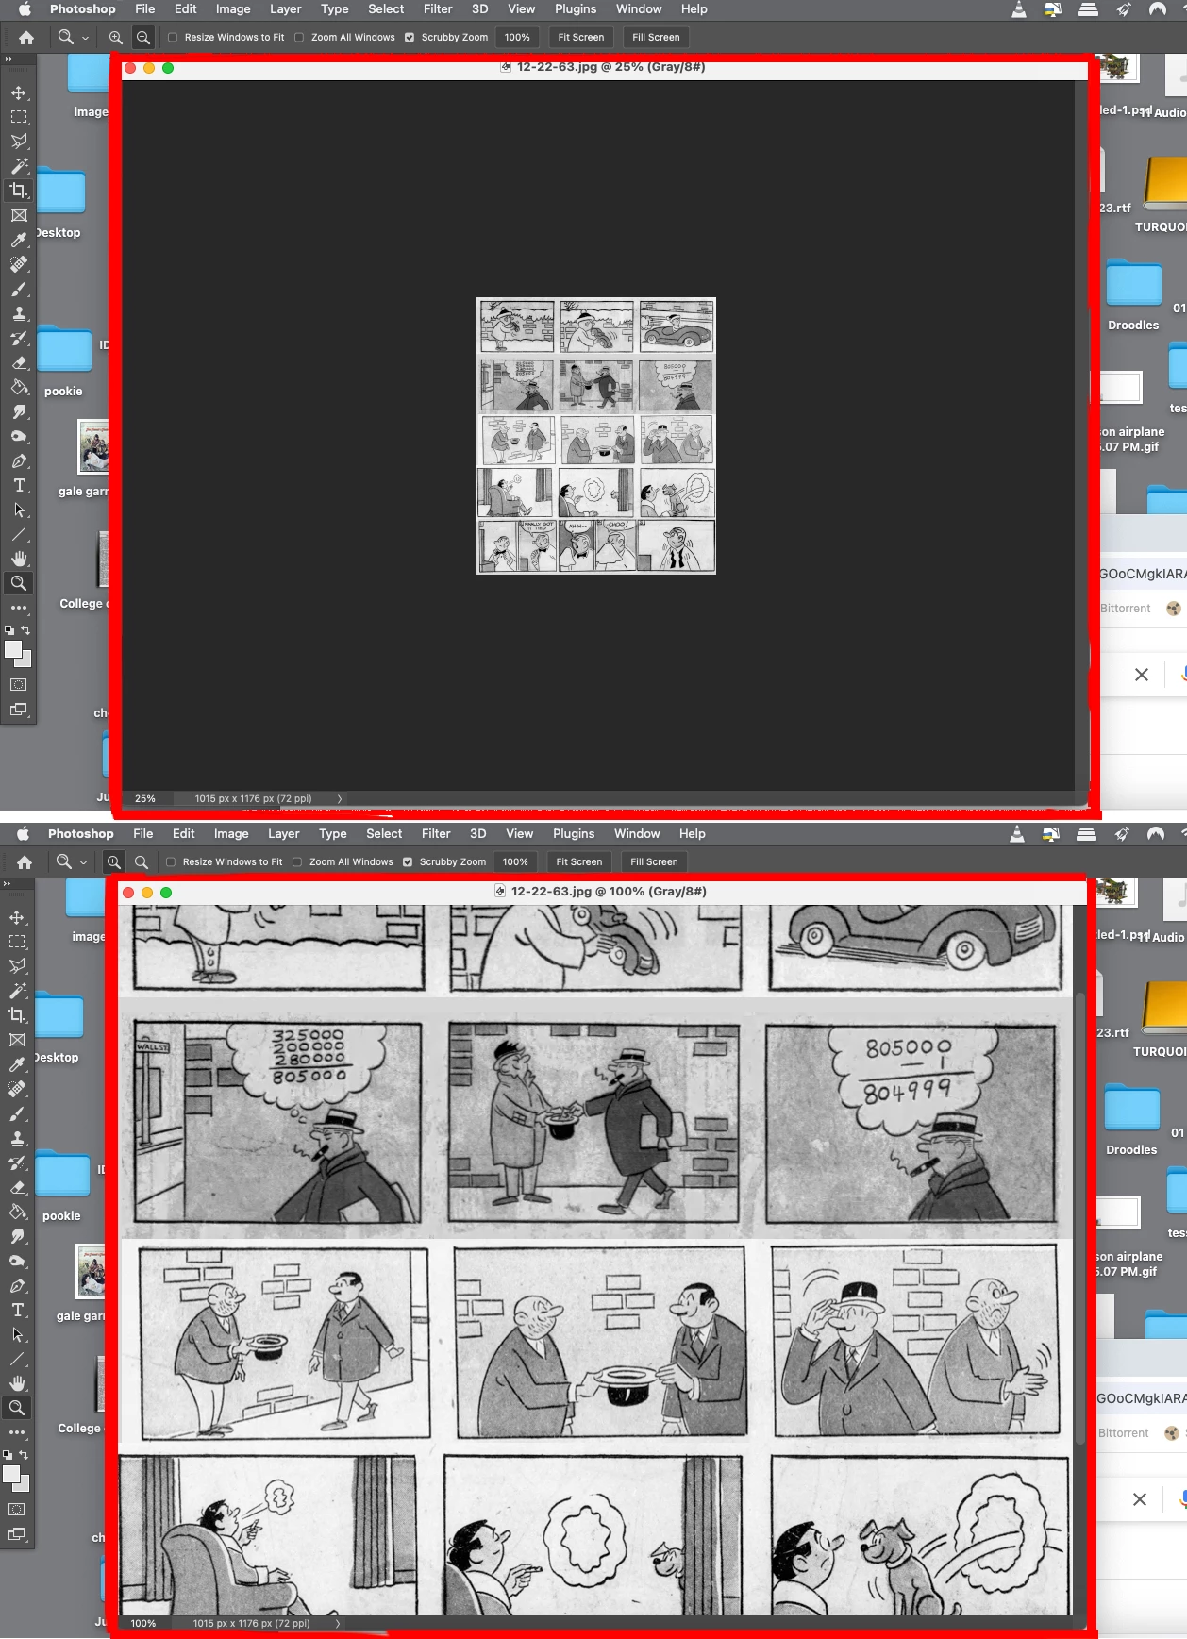This screenshot has width=1187, height=1639.
Task: Select the Magic Wand tool in the upper toolbar
Action: point(19,166)
